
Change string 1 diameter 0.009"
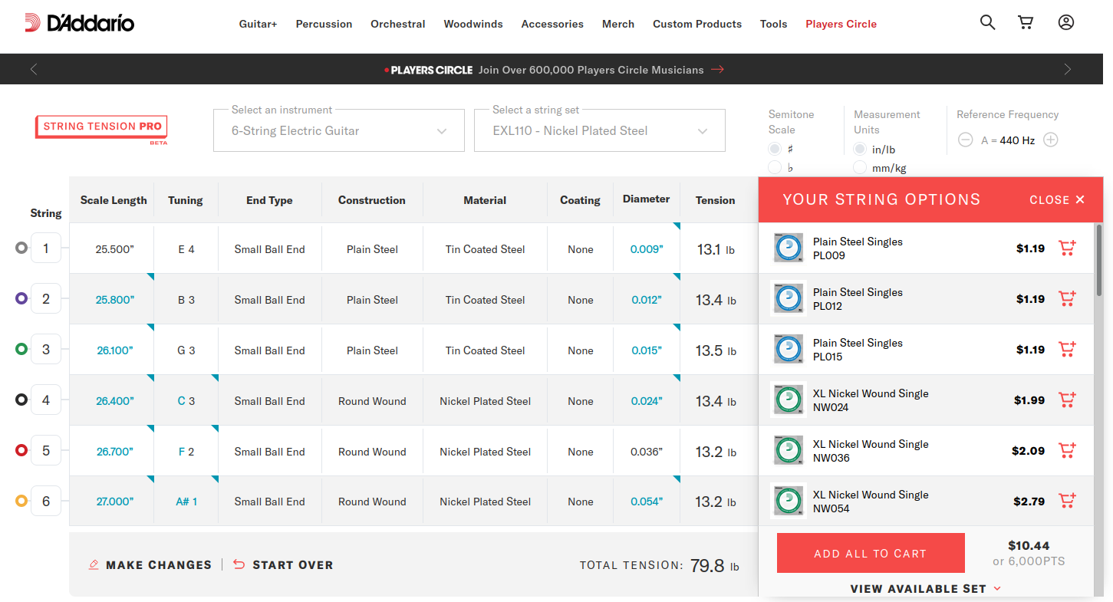coord(647,249)
